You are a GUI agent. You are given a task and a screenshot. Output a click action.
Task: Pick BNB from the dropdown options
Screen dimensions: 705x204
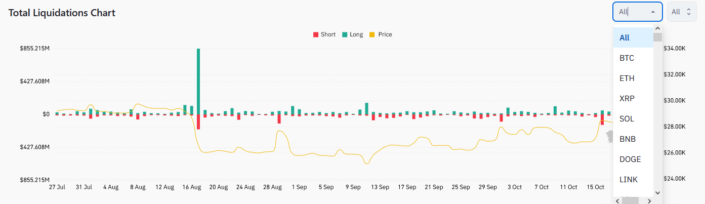coord(633,139)
